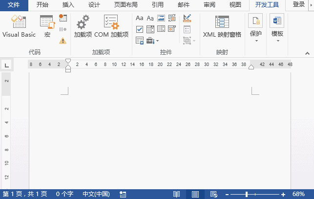
Task: Insert repeating section content control
Action: [x=140, y=41]
